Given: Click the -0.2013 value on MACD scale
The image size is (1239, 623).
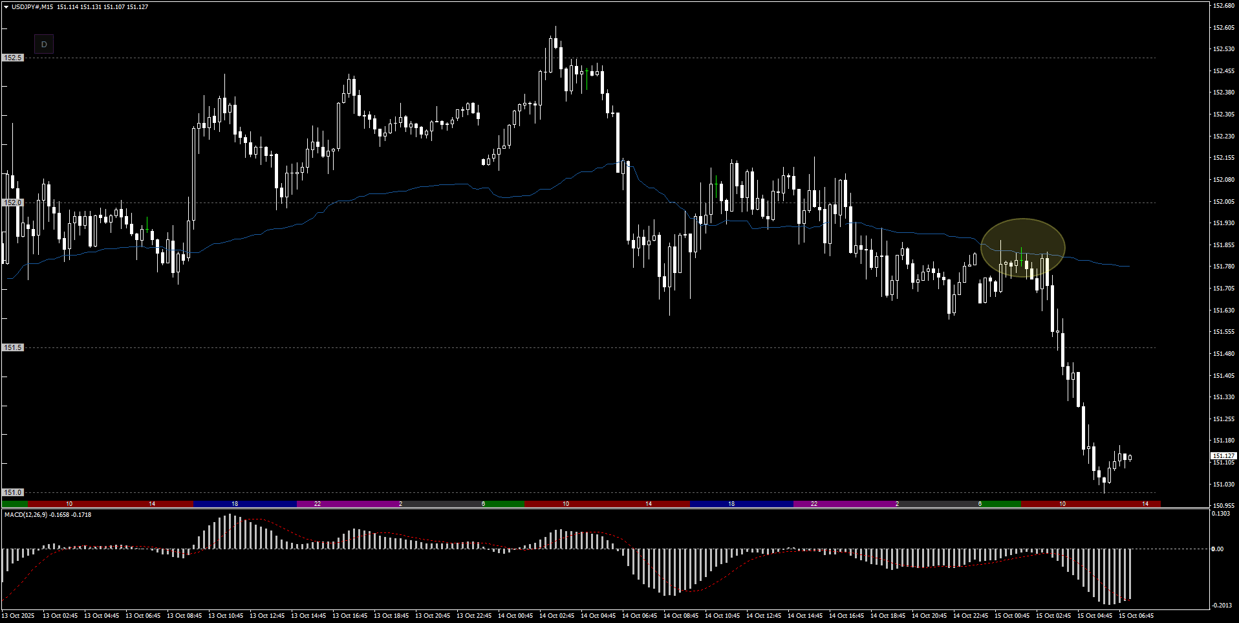Looking at the screenshot, I should pos(1222,606).
